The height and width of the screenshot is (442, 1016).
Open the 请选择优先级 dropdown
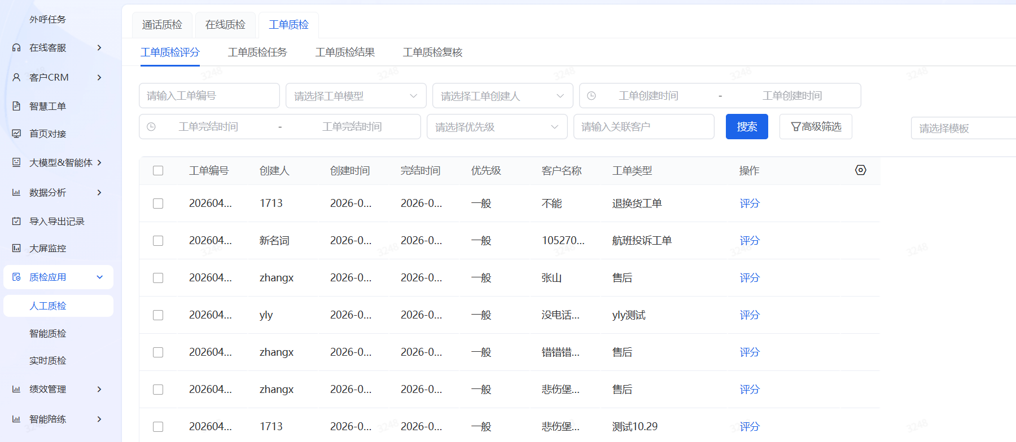(497, 127)
